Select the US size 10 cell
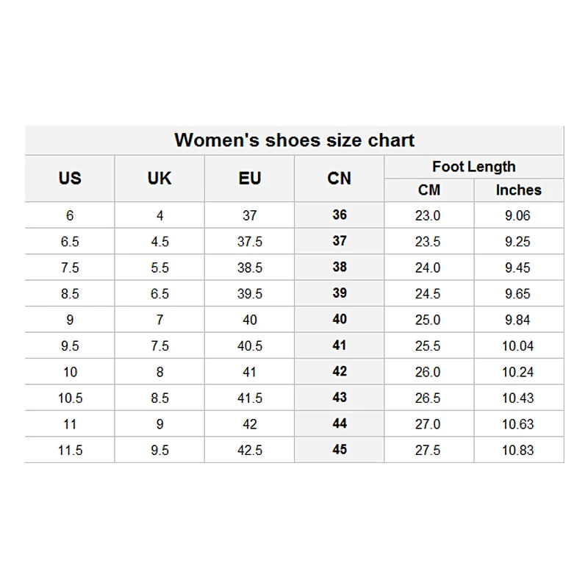This screenshot has height=588, width=588. click(70, 372)
